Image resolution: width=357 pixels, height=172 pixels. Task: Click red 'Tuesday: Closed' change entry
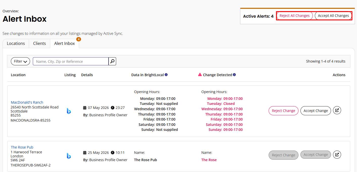221,104
